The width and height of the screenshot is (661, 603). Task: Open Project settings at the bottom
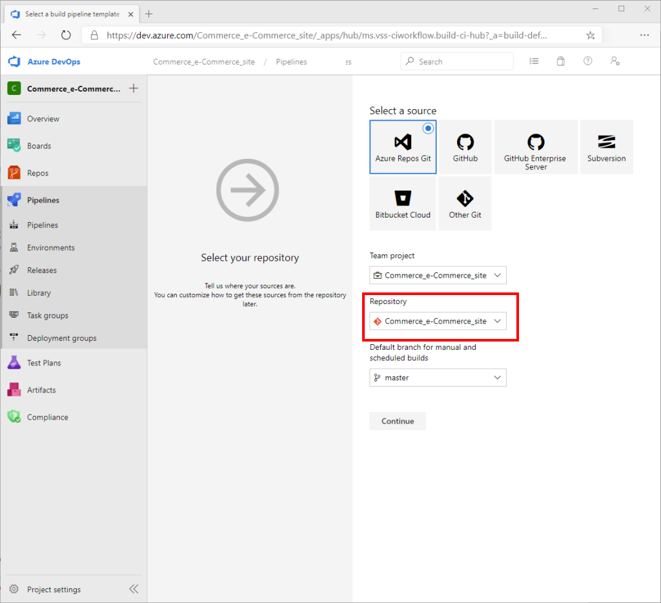(54, 589)
